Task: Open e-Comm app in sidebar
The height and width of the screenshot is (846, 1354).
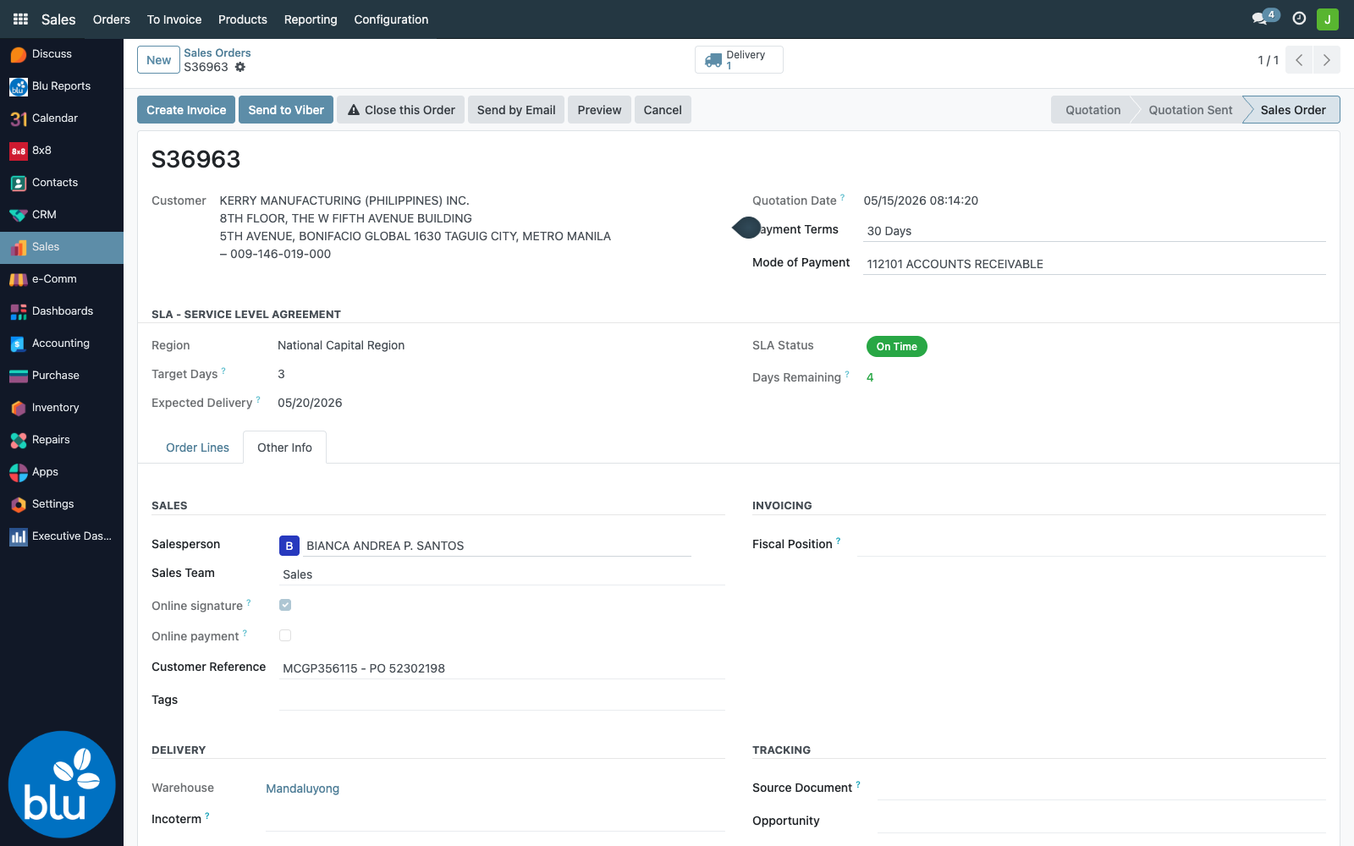Action: (62, 279)
